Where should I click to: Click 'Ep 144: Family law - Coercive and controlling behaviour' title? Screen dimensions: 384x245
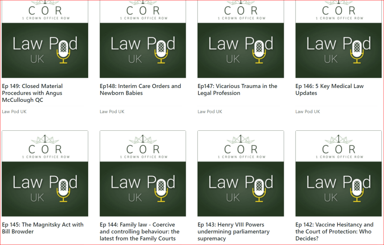(x=140, y=232)
